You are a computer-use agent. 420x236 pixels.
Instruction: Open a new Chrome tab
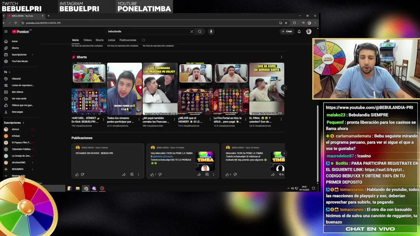tap(48, 16)
